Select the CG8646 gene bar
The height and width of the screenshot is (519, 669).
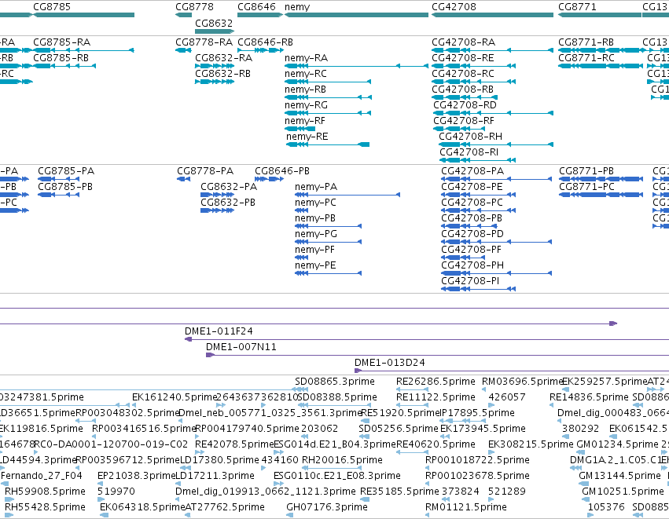coord(260,15)
